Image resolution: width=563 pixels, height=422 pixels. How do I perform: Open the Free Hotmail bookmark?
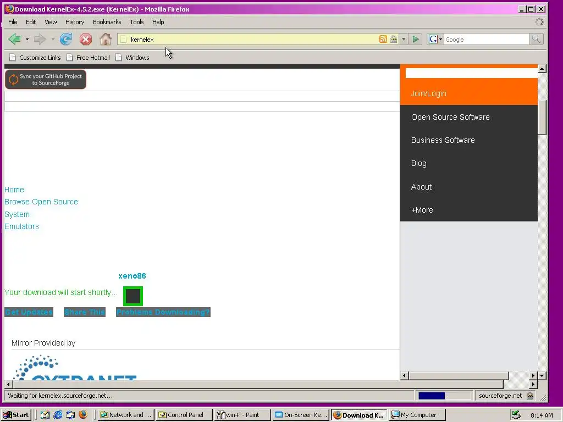click(x=89, y=57)
